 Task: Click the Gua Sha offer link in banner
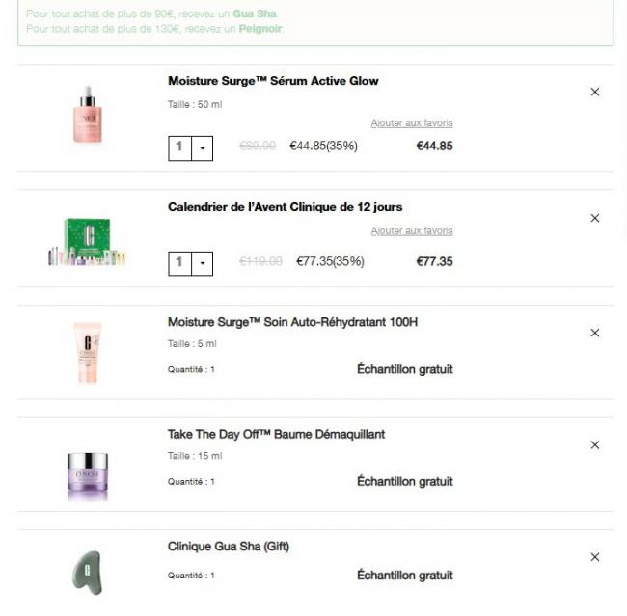click(x=255, y=15)
